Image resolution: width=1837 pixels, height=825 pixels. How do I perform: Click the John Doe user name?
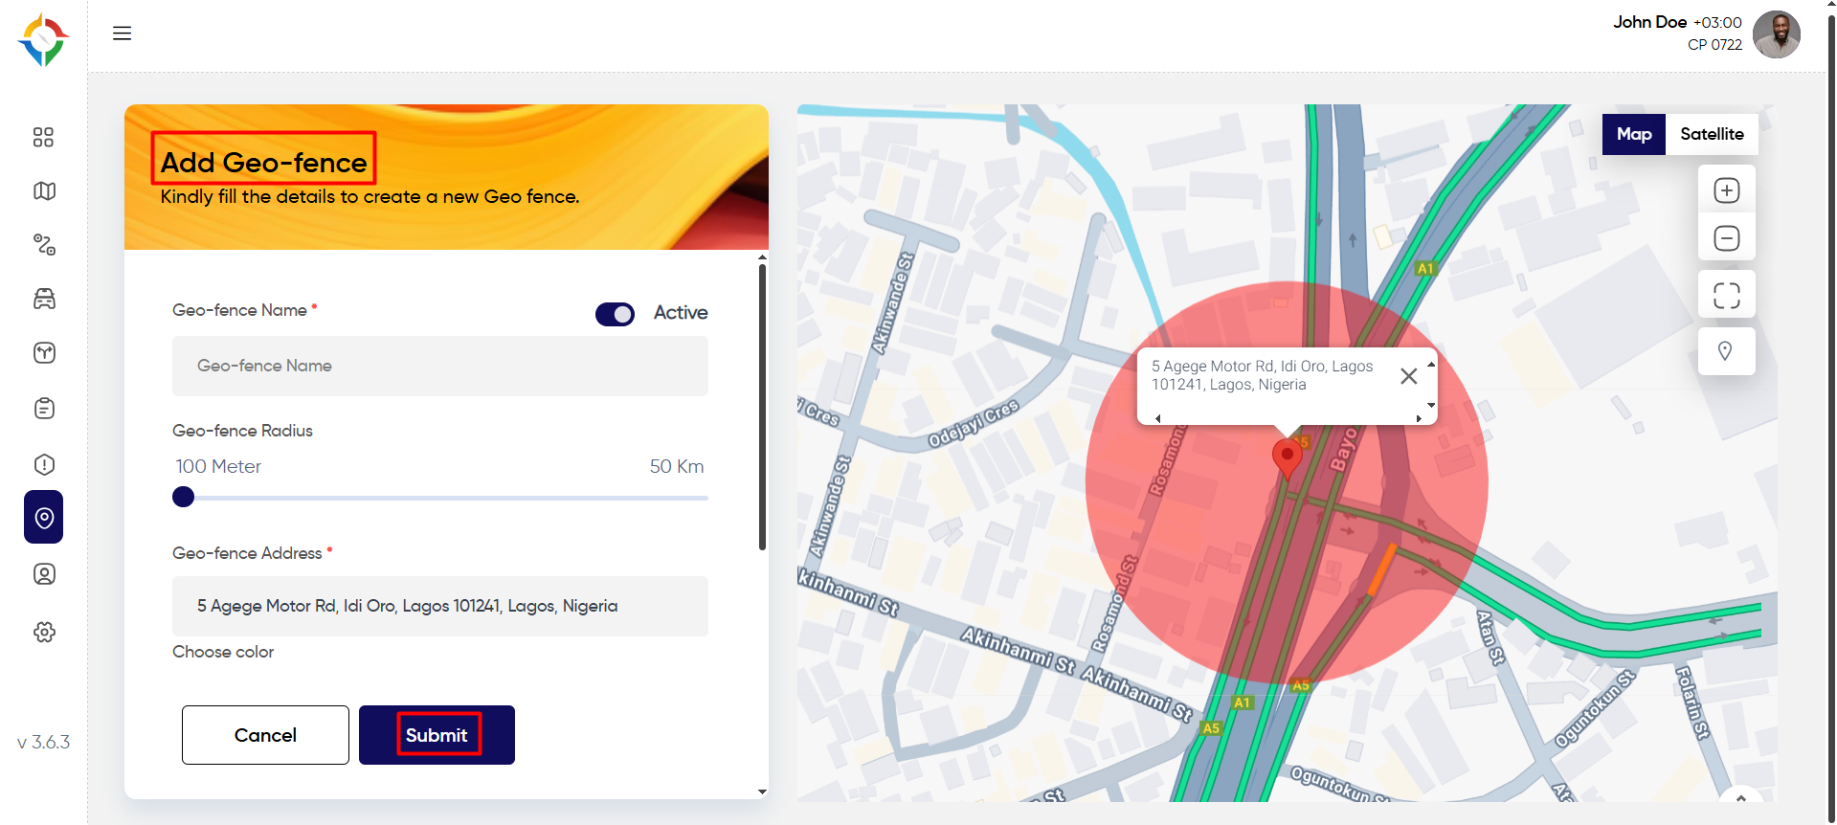1649,22
